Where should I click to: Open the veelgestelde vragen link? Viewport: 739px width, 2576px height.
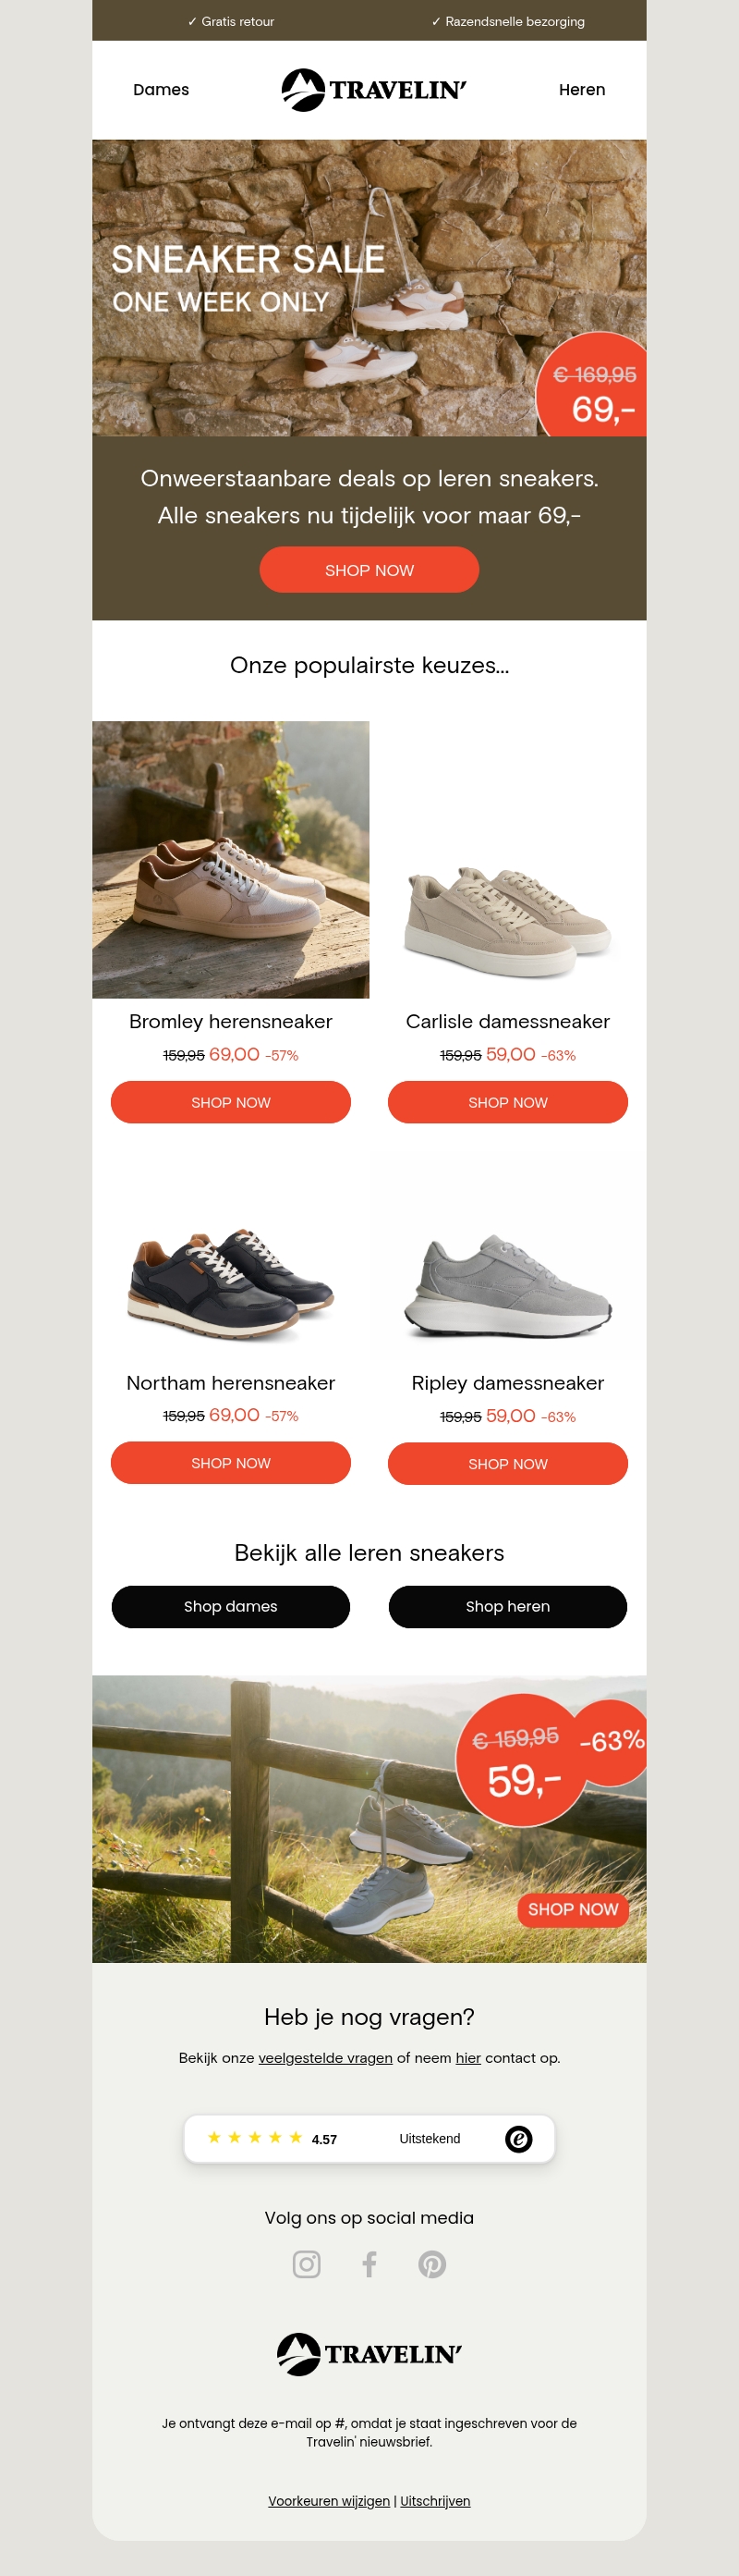point(325,2058)
